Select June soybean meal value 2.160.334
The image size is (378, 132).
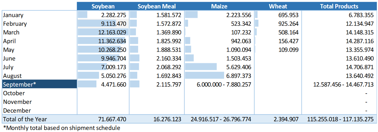pyautogui.click(x=167, y=58)
